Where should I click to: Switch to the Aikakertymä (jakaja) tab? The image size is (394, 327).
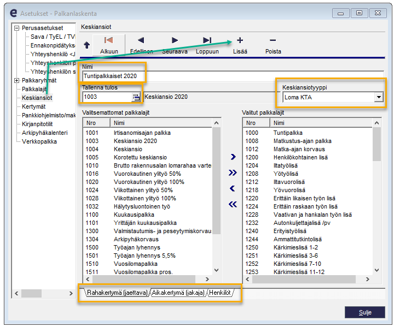tap(178, 293)
